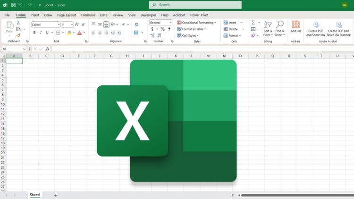
Task: Add a new sheet with plus button
Action: click(55, 195)
